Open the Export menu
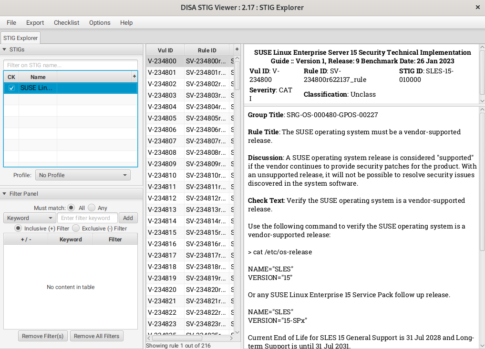This screenshot has width=485, height=349. (x=35, y=22)
